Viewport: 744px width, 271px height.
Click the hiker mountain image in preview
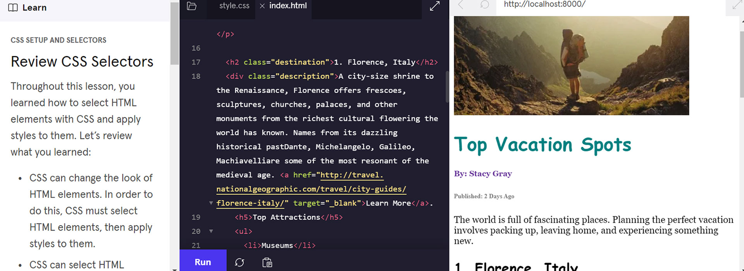tap(571, 65)
